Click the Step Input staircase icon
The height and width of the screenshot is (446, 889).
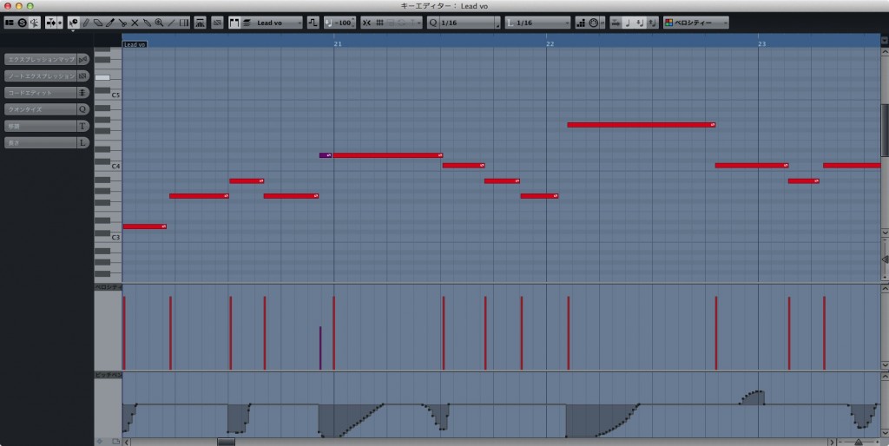[581, 23]
